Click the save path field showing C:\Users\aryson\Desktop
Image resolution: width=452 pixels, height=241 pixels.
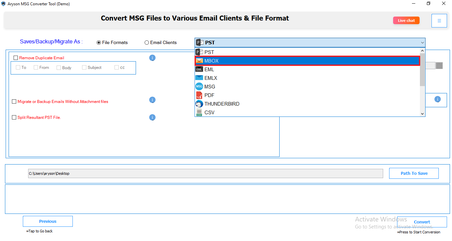(205, 173)
